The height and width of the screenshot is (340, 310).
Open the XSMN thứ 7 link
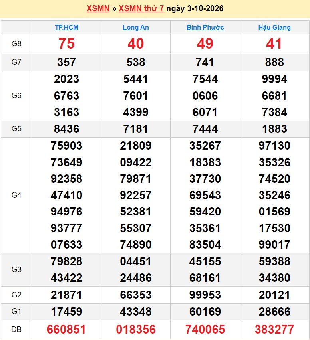(141, 8)
